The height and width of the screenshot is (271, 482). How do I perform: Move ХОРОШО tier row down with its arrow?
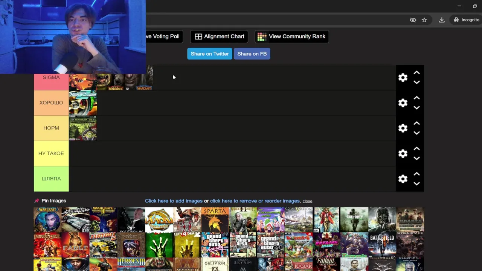tap(416, 107)
